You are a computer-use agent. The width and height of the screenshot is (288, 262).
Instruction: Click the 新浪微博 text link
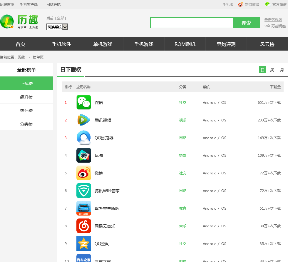click(x=252, y=5)
